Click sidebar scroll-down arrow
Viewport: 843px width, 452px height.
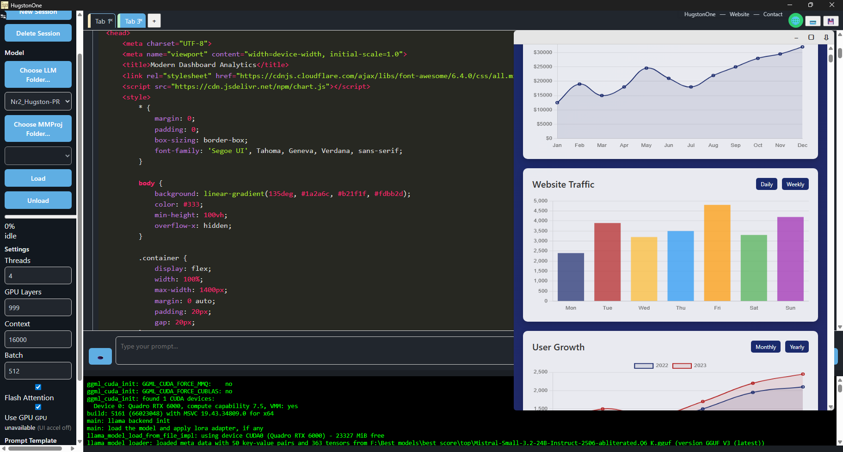[80, 441]
